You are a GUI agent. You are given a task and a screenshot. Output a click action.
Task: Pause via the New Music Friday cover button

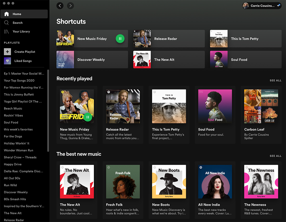pos(88,117)
